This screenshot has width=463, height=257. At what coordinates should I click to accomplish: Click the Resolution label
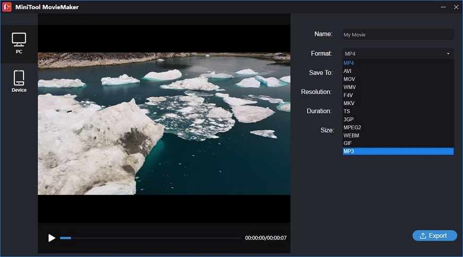pyautogui.click(x=316, y=92)
